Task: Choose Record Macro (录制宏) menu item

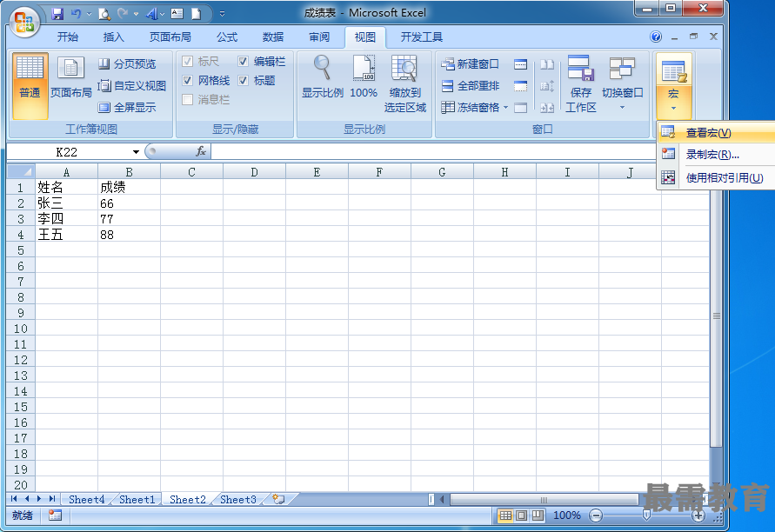Action: tap(716, 155)
